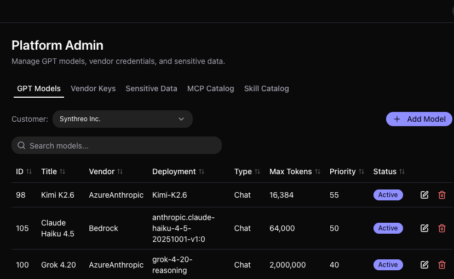Click the anthropic.claude-haiku-4-5 deployment cell
This screenshot has height=279, width=454.
[x=183, y=228]
